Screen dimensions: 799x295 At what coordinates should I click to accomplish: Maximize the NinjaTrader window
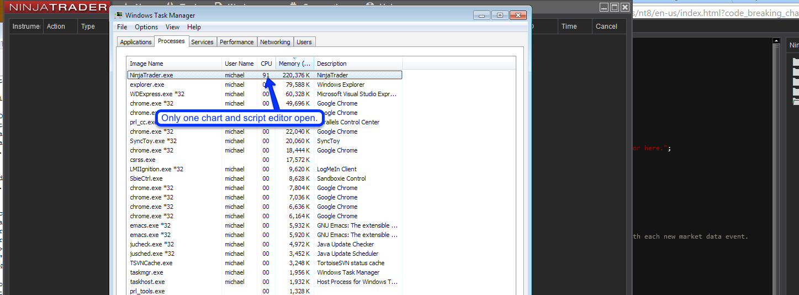click(615, 7)
